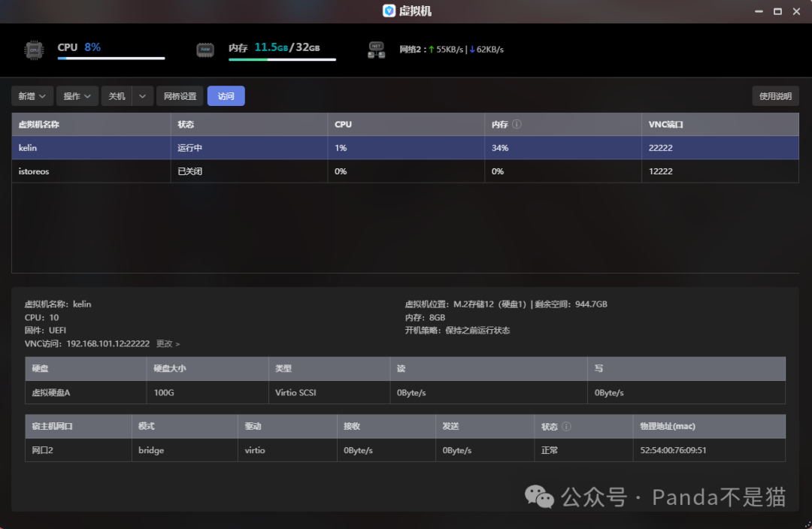This screenshot has width=812, height=529.
Task: Open 使用说明
Action: pos(775,96)
